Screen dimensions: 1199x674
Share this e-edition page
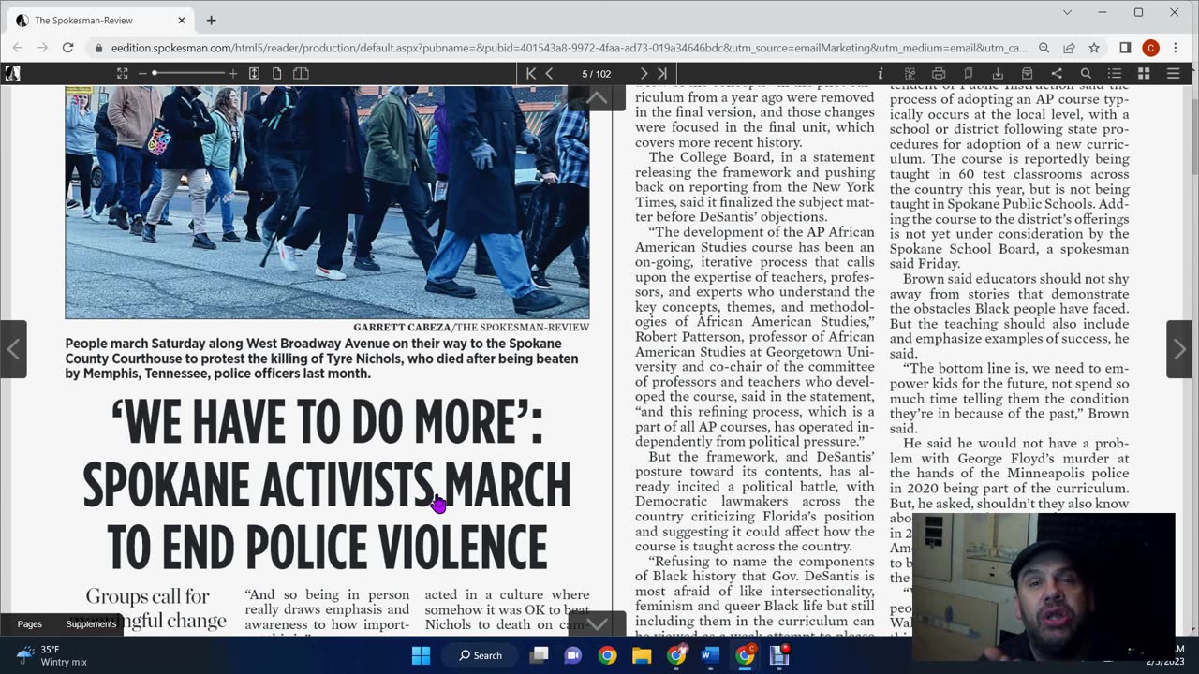(x=1057, y=73)
